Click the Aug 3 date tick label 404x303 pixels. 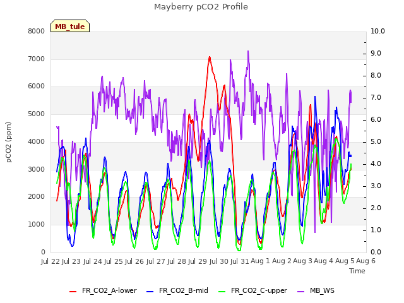point(302,261)
